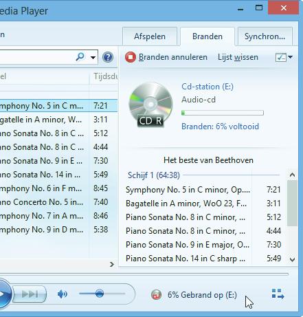Image resolution: width=303 pixels, height=317 pixels.
Task: Minimize the Media Player window
Action: pos(240,9)
